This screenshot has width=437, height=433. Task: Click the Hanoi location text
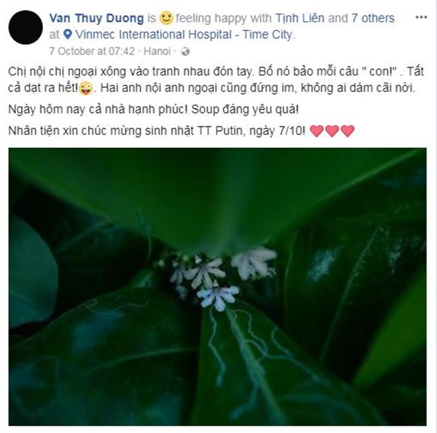pos(157,51)
